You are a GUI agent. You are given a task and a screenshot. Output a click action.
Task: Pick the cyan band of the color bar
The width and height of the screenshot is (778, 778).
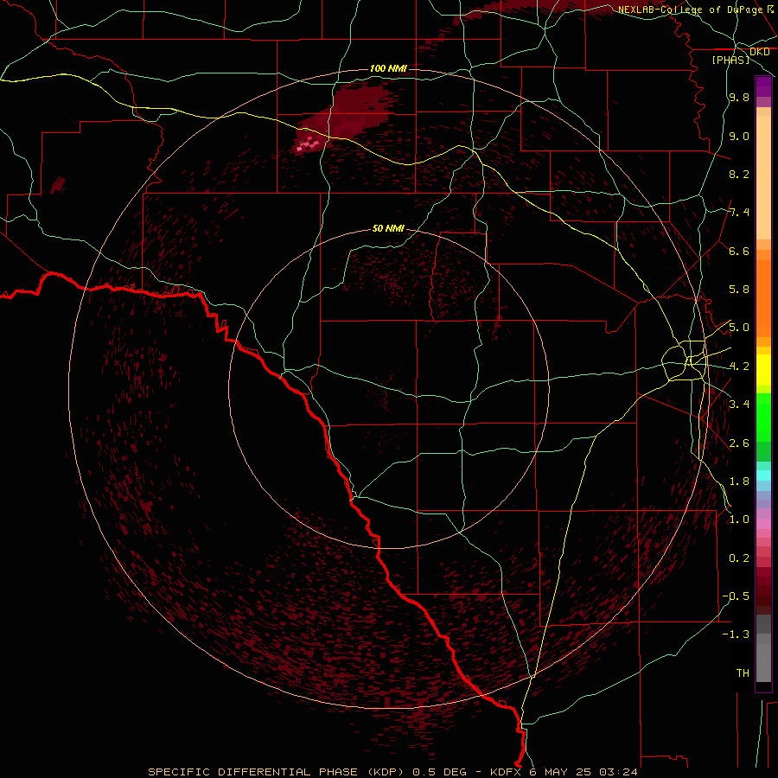(x=763, y=475)
